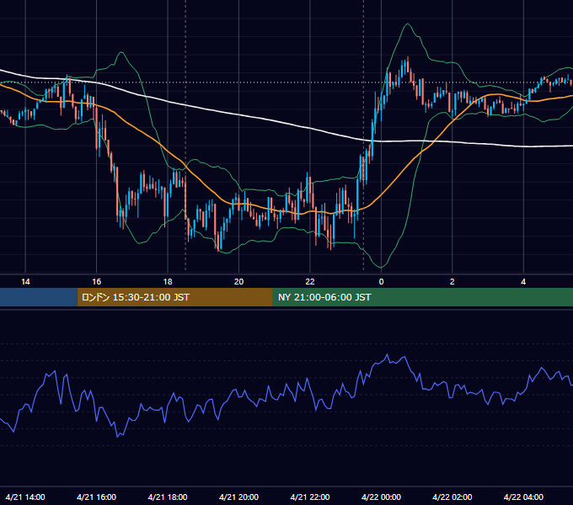Click the blue session bar before ロンドン
The height and width of the screenshot is (505, 573).
pyautogui.click(x=39, y=297)
